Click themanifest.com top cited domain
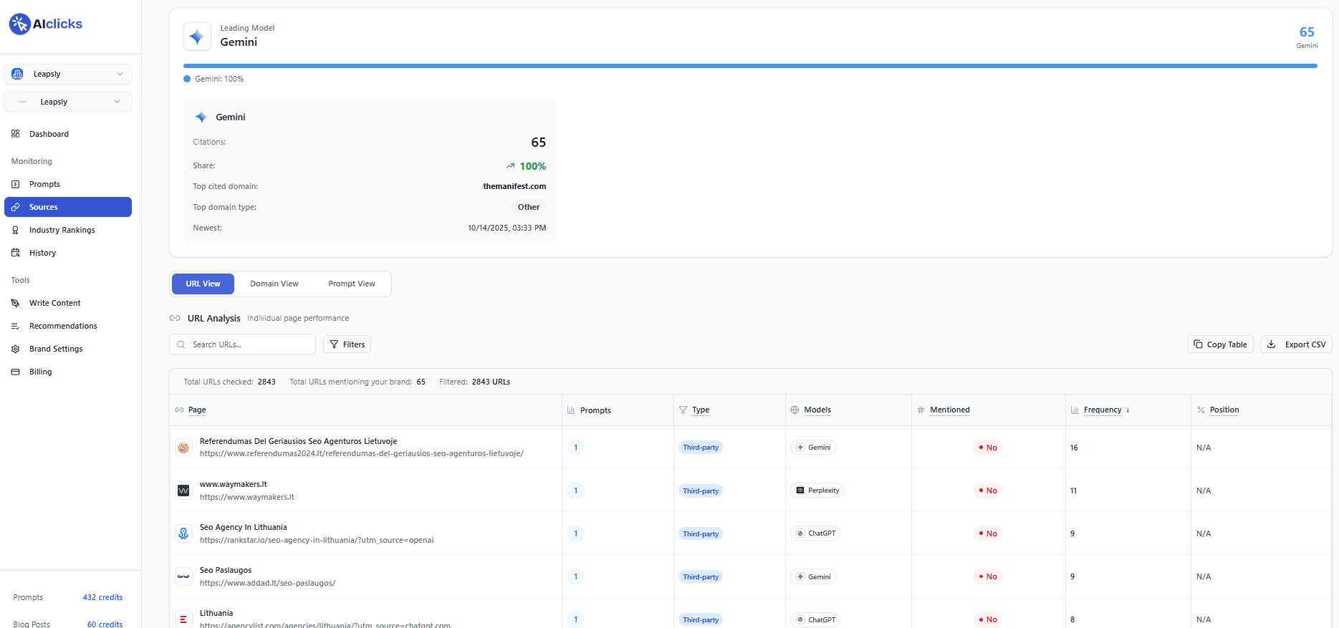The width and height of the screenshot is (1339, 628). [x=514, y=186]
